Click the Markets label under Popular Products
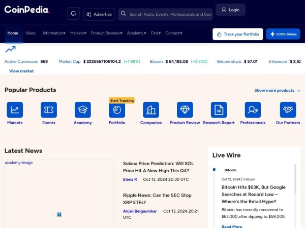305x228 pixels. coord(15,123)
